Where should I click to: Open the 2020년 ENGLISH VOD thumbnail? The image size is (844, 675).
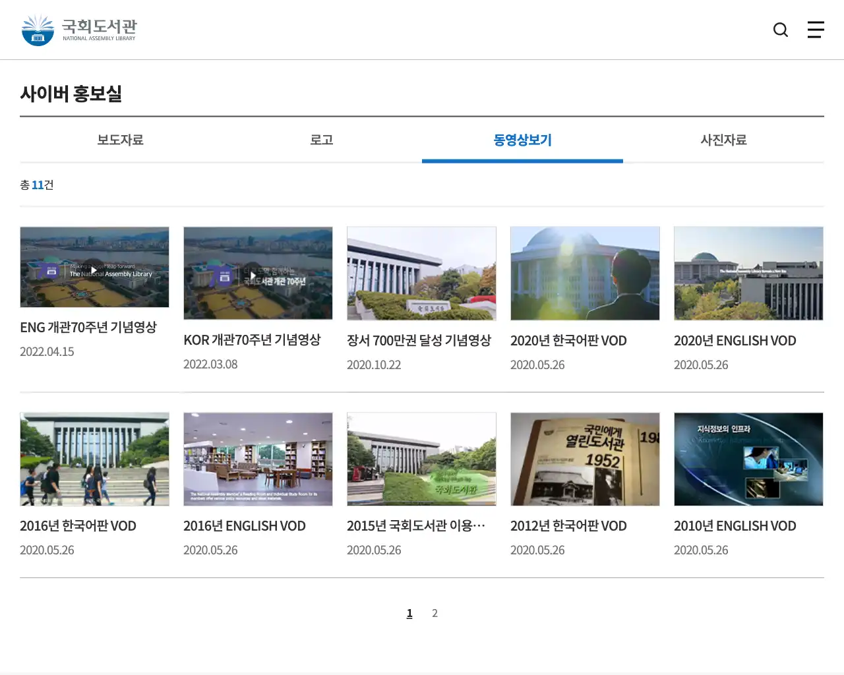[x=748, y=274]
